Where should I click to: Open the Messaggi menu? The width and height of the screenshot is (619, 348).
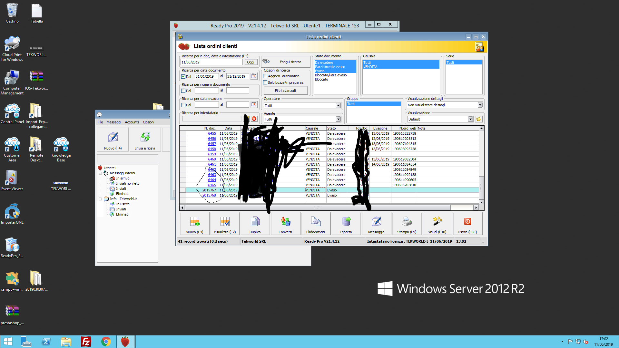tap(113, 122)
